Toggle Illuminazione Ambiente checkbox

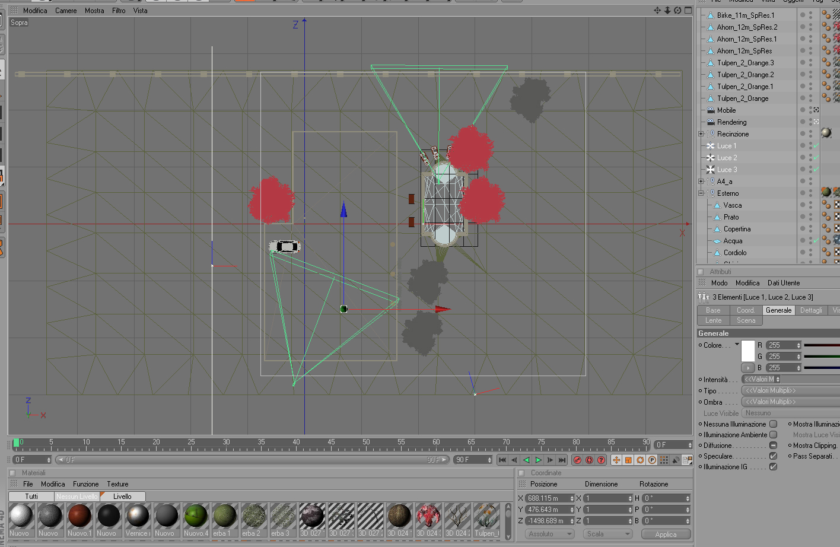(773, 435)
